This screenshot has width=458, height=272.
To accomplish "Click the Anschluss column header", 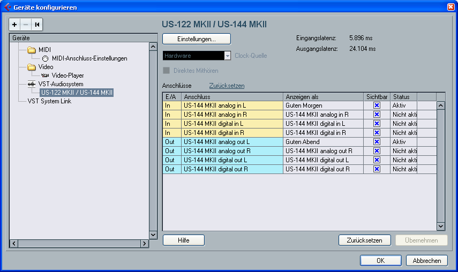I will 232,96.
